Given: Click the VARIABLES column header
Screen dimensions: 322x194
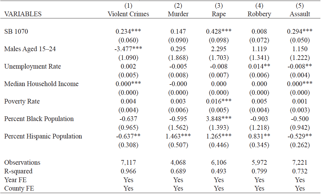Looking at the screenshot, I should 23,14.
